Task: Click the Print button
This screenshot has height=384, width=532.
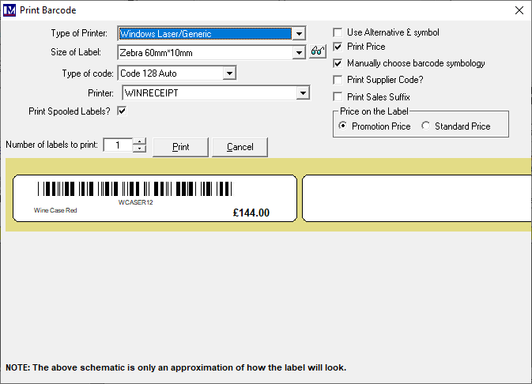Action: (180, 147)
